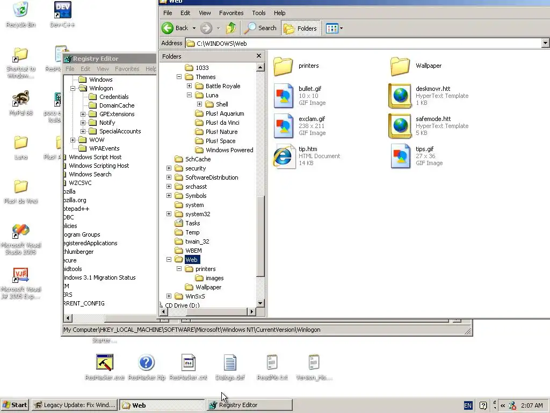
Task: Select Windows Search key in Registry Editor
Action: click(90, 174)
